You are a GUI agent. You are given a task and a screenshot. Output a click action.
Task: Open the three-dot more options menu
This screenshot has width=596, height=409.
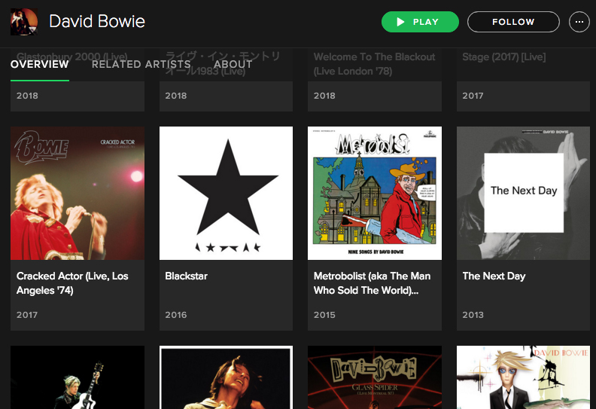(x=579, y=22)
